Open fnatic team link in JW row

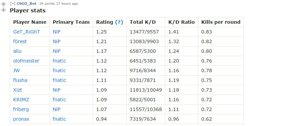point(59,71)
